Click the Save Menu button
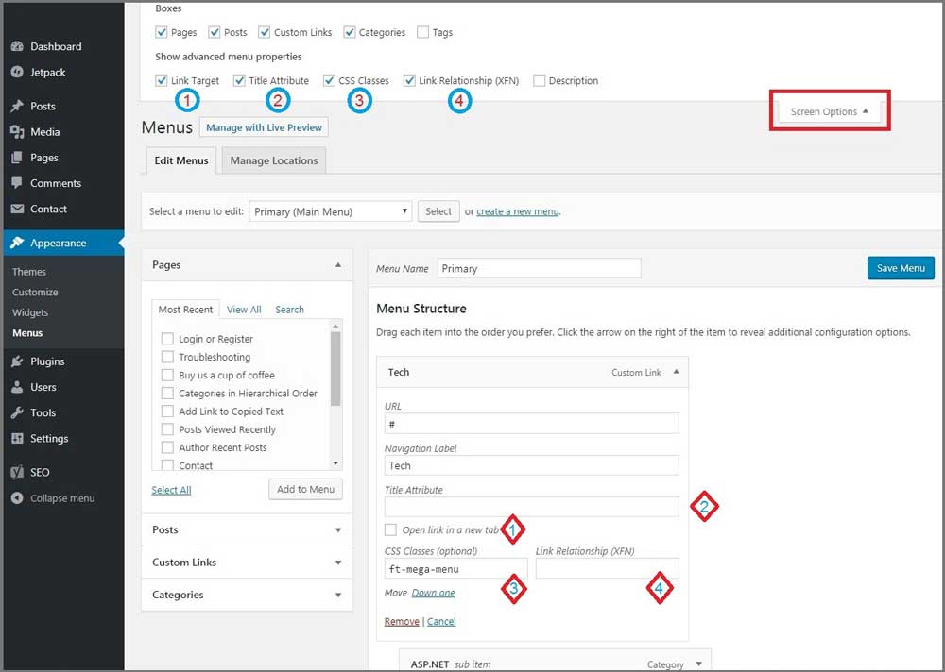The width and height of the screenshot is (945, 672). click(x=901, y=268)
